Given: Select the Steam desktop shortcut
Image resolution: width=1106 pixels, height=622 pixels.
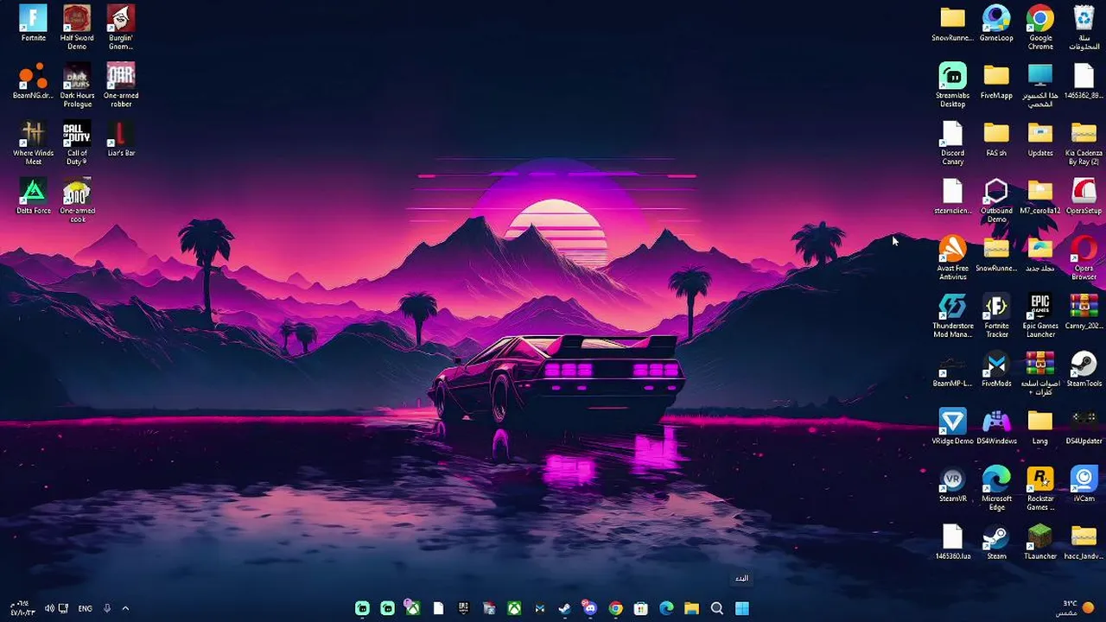Looking at the screenshot, I should [x=996, y=542].
